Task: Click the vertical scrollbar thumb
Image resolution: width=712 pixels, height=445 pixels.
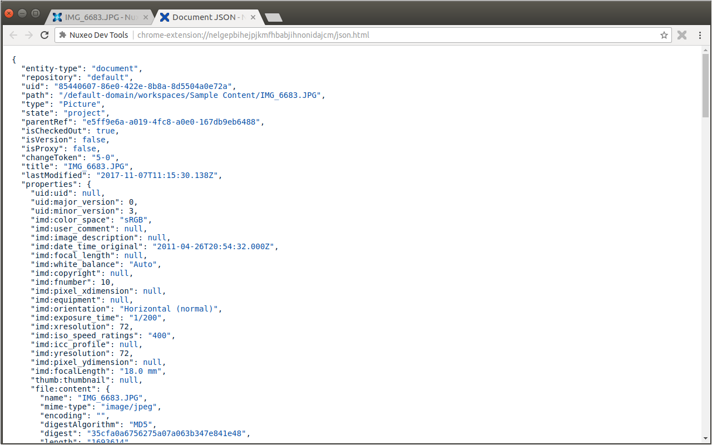Action: pos(706,85)
